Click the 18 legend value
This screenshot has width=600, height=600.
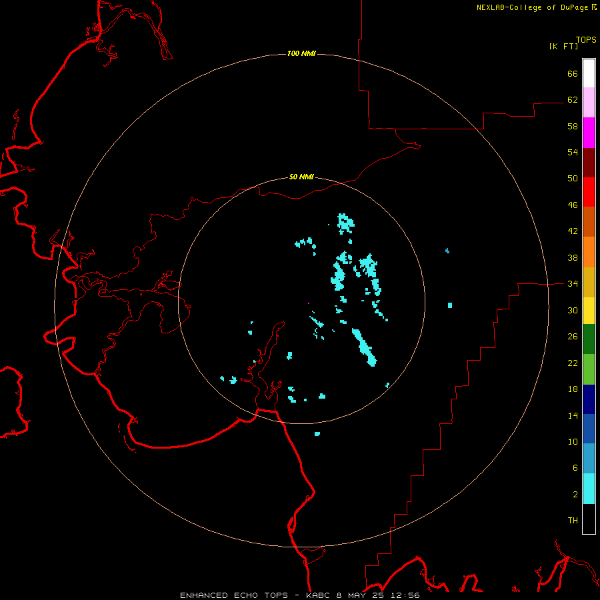click(573, 389)
